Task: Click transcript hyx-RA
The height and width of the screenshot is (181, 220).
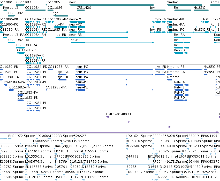Action: 160,19
